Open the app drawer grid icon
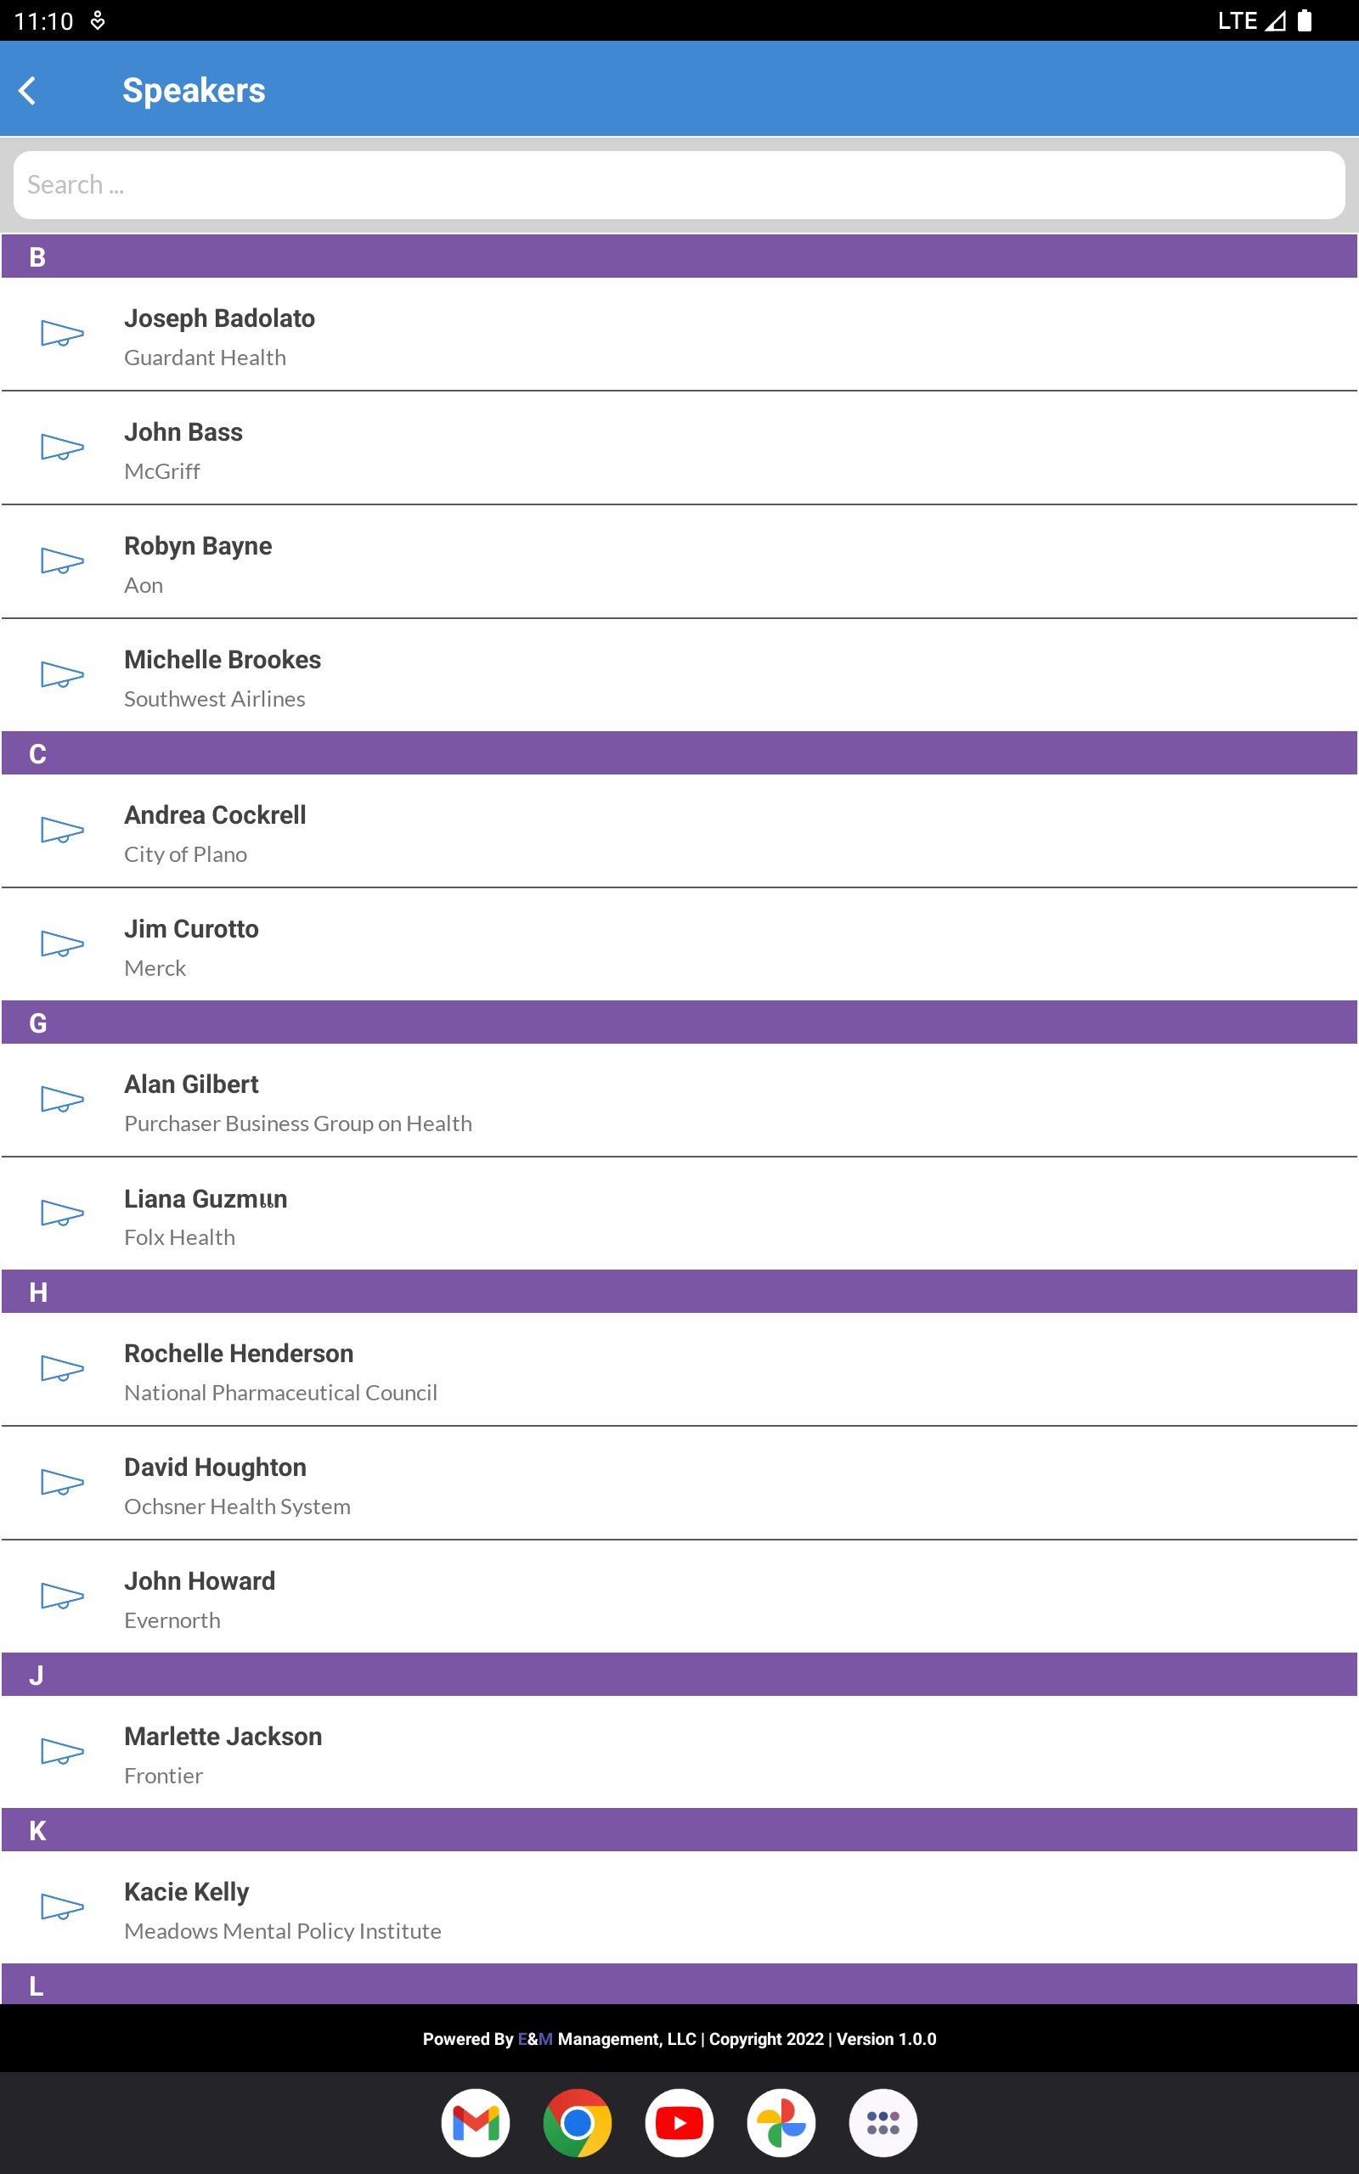 883,2123
